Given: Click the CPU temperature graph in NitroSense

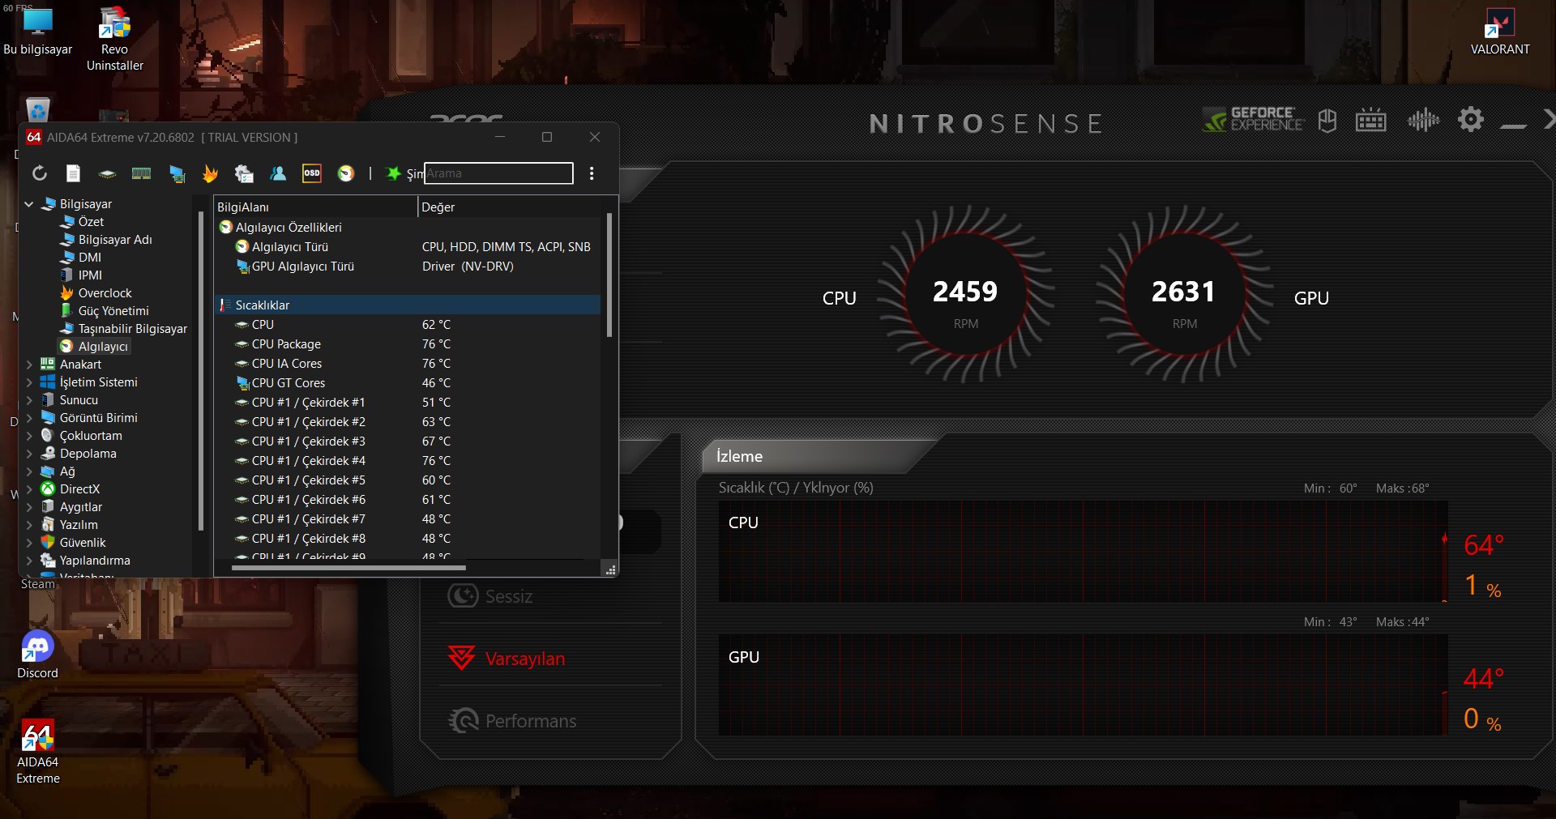Looking at the screenshot, I should tap(1083, 552).
